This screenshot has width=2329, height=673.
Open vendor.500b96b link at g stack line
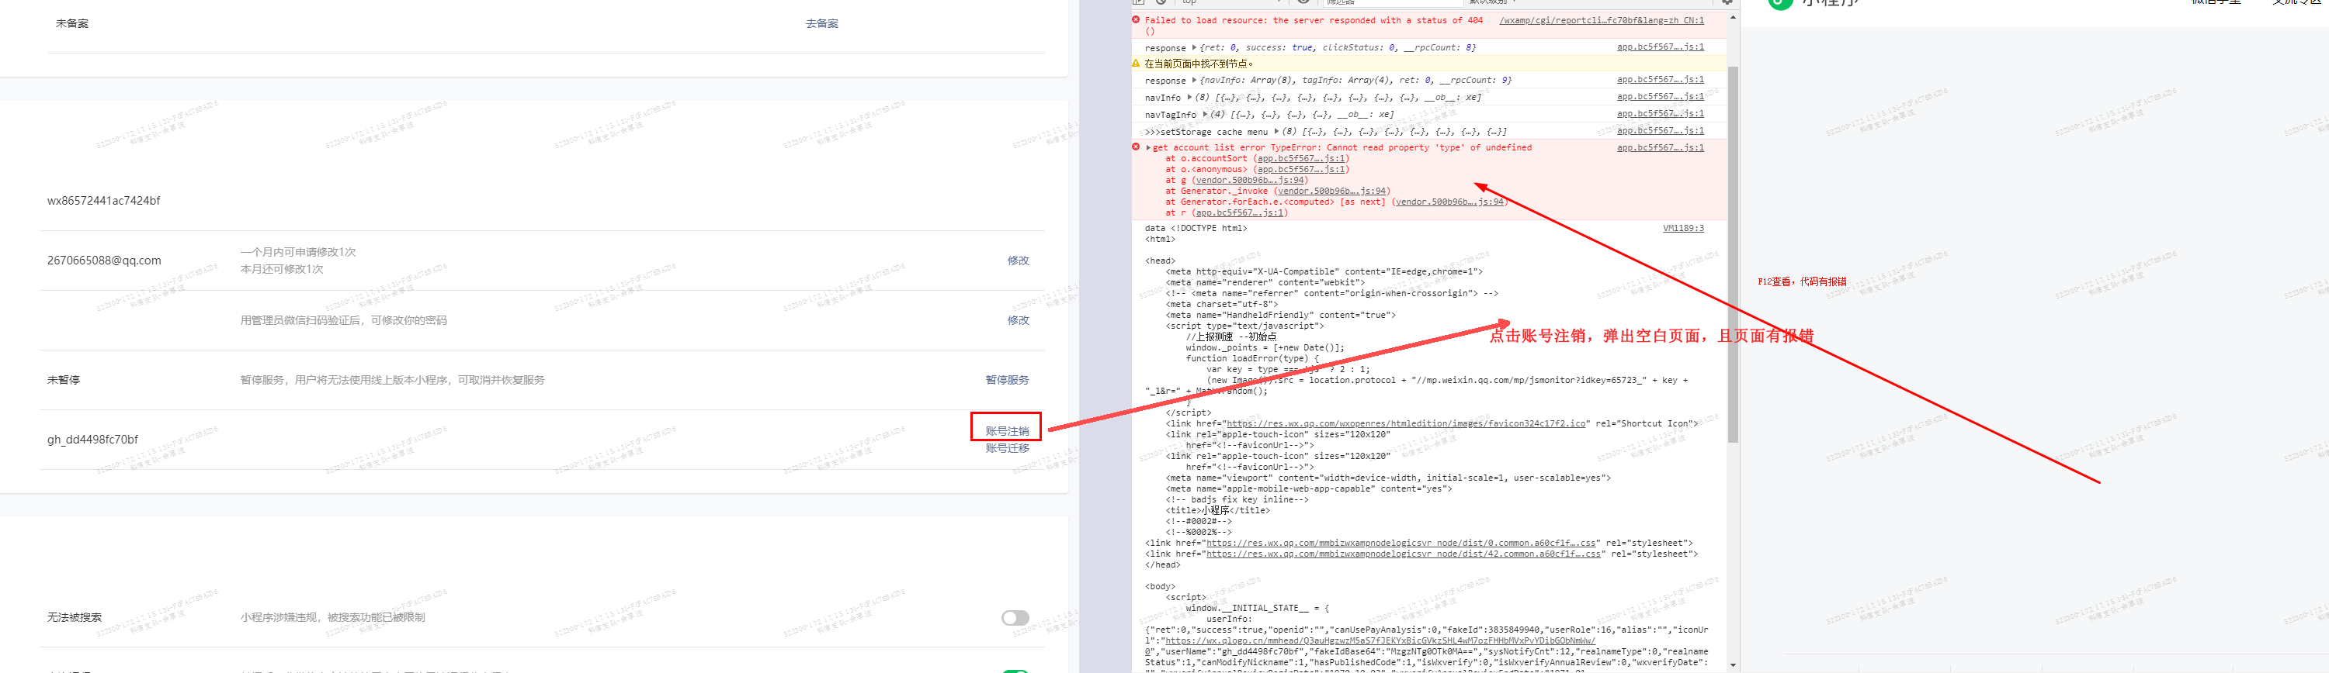click(x=1249, y=180)
